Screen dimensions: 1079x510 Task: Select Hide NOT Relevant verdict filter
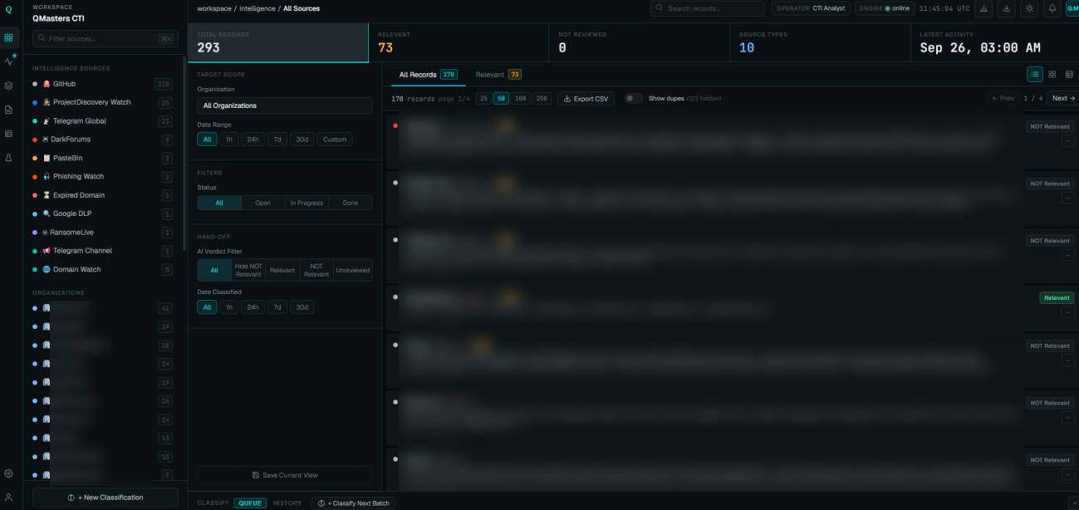coord(248,270)
